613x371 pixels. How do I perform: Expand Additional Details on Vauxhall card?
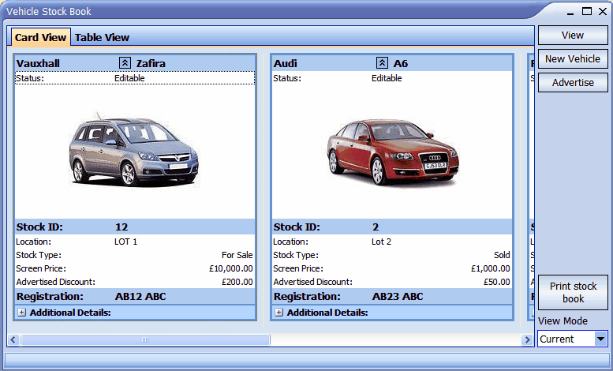tap(22, 313)
